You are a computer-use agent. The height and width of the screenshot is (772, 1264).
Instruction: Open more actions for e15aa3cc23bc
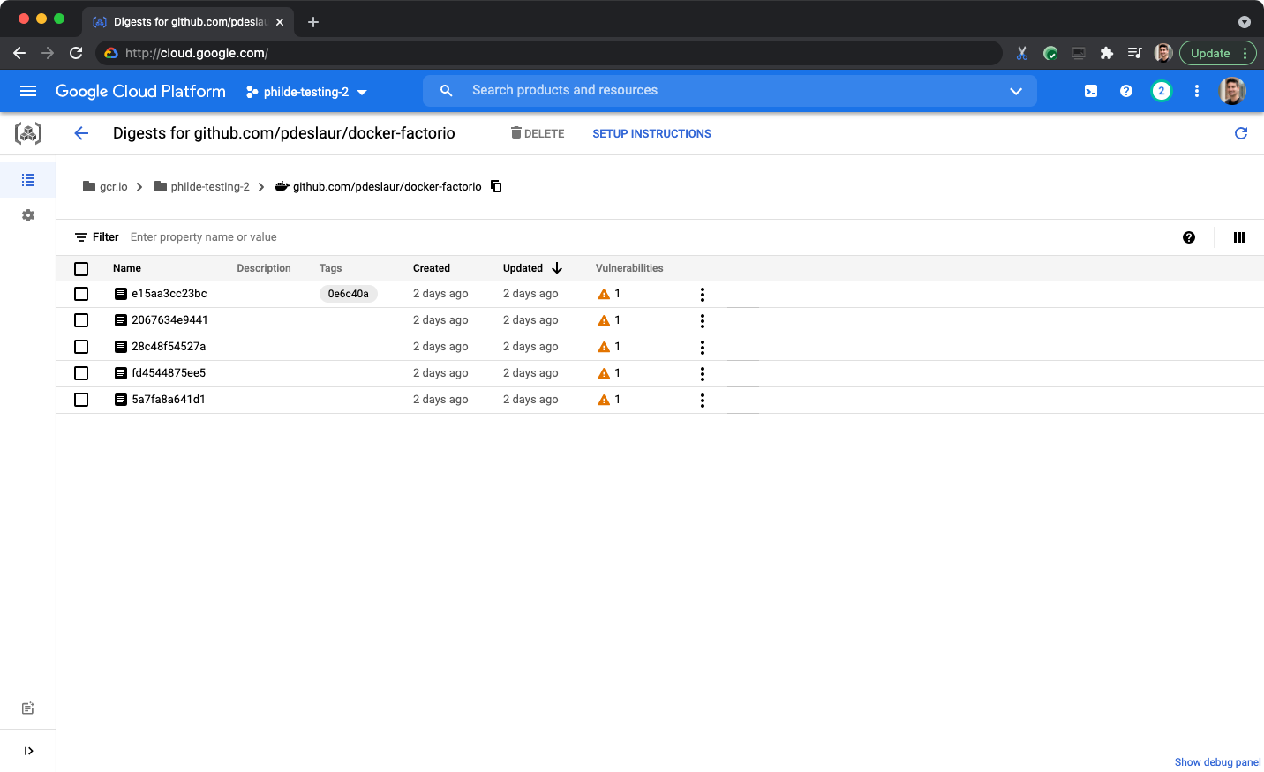[x=703, y=295]
